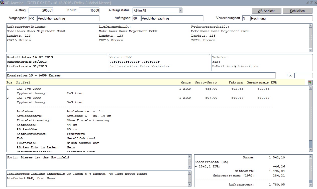Click down arrow of Zahlungsbed panel scrollbar

[190, 185]
